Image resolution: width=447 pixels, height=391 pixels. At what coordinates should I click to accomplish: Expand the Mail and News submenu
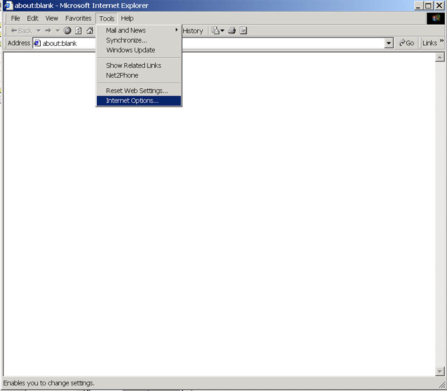(x=139, y=30)
